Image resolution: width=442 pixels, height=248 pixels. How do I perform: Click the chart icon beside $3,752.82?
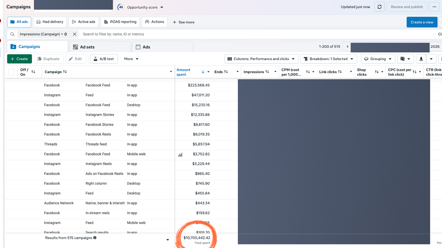tap(180, 155)
